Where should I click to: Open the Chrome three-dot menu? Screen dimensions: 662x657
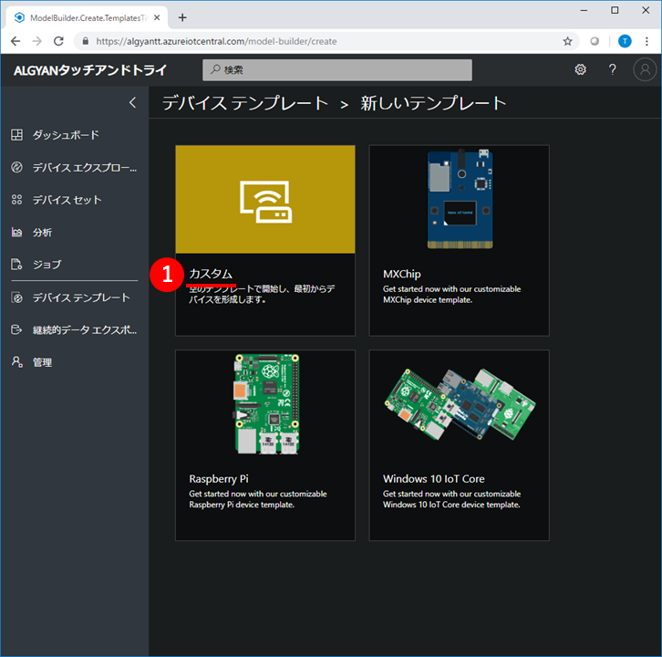[x=646, y=41]
